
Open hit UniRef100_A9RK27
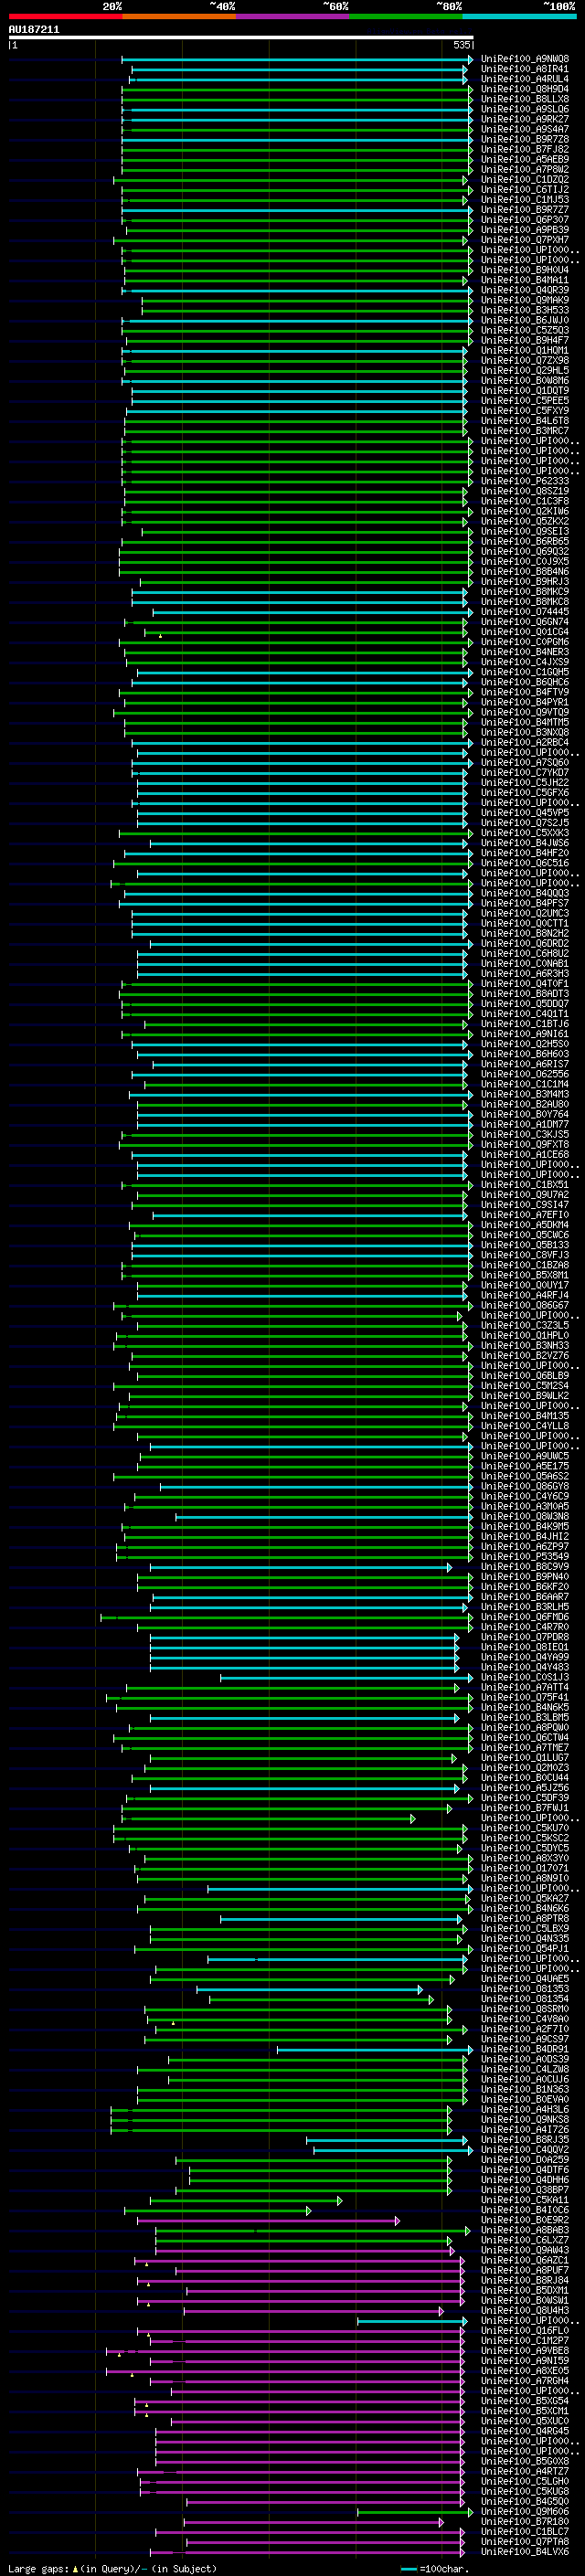coord(524,119)
